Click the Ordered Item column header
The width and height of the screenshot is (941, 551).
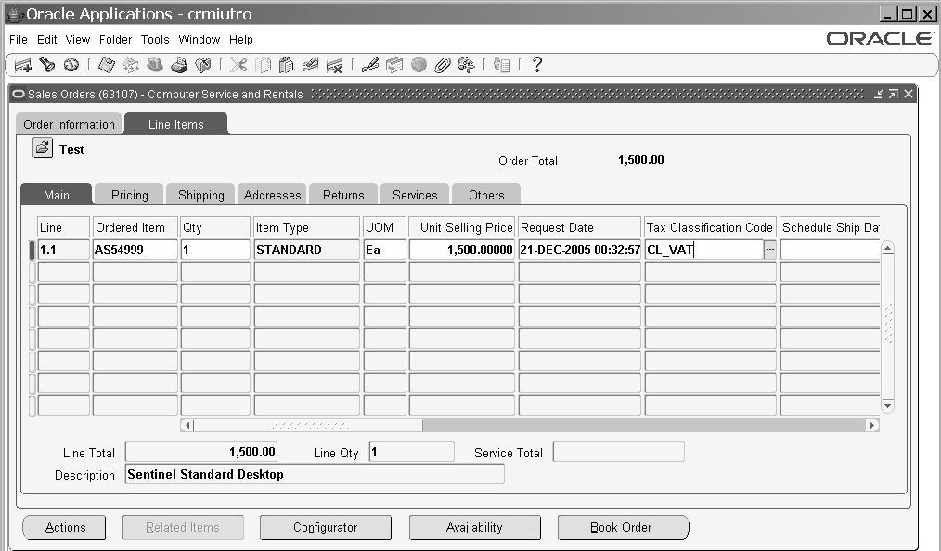click(x=135, y=227)
